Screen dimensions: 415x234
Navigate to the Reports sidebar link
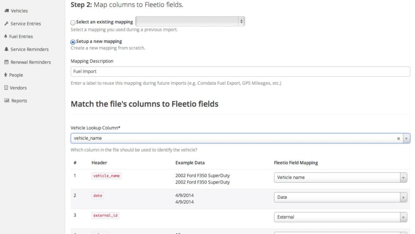click(x=19, y=101)
